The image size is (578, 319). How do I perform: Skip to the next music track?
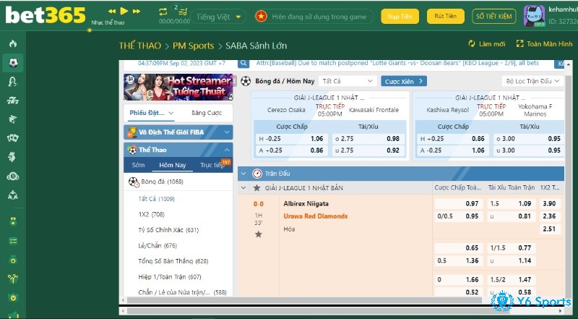point(137,12)
